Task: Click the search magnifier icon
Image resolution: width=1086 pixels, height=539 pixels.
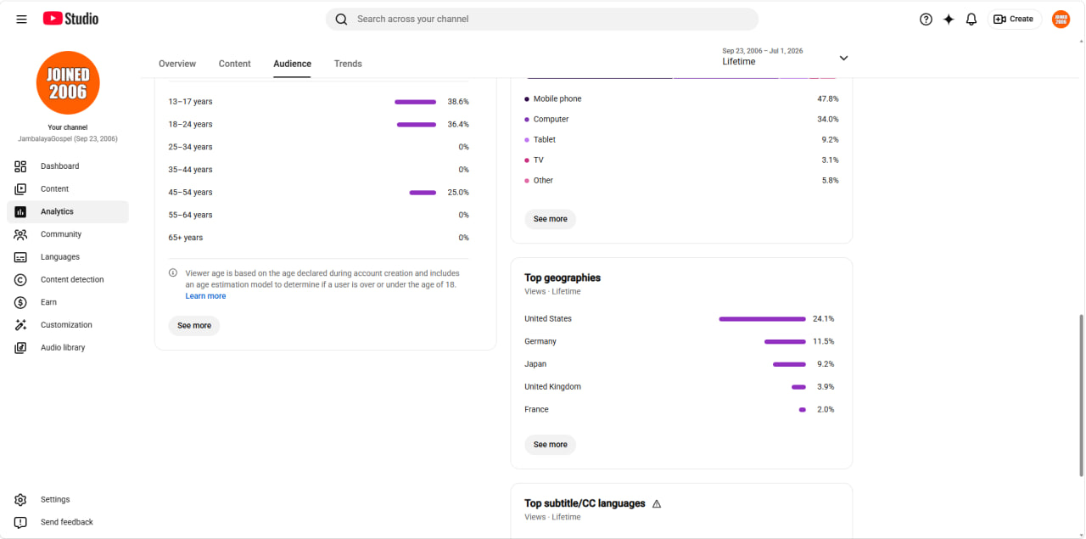Action: [x=341, y=19]
